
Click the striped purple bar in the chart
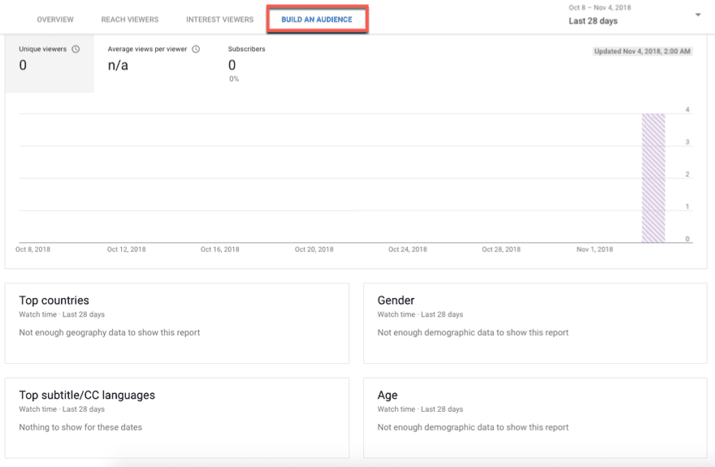(653, 178)
